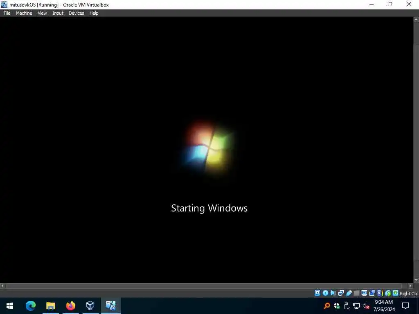Viewport: 419px width, 314px height.
Task: Open Windows Security shield tray icon
Action: point(337,306)
